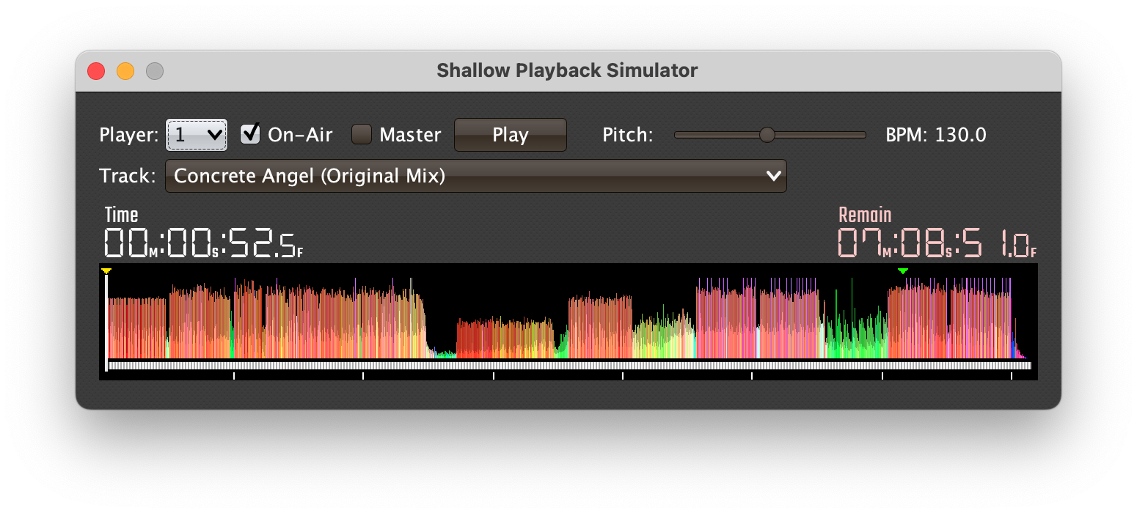Click the Pitch label
Screen dimensions: 1137x513
point(627,135)
